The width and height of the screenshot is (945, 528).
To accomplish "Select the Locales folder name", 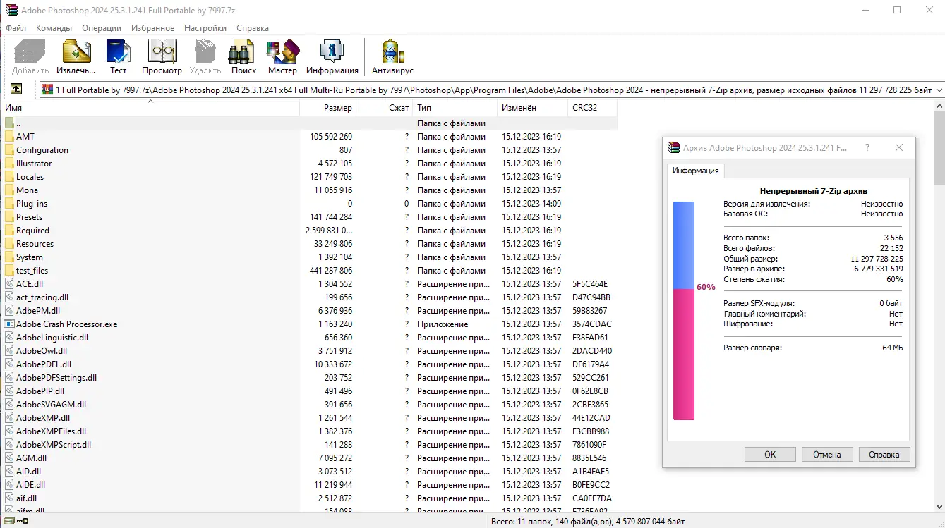I will click(30, 177).
